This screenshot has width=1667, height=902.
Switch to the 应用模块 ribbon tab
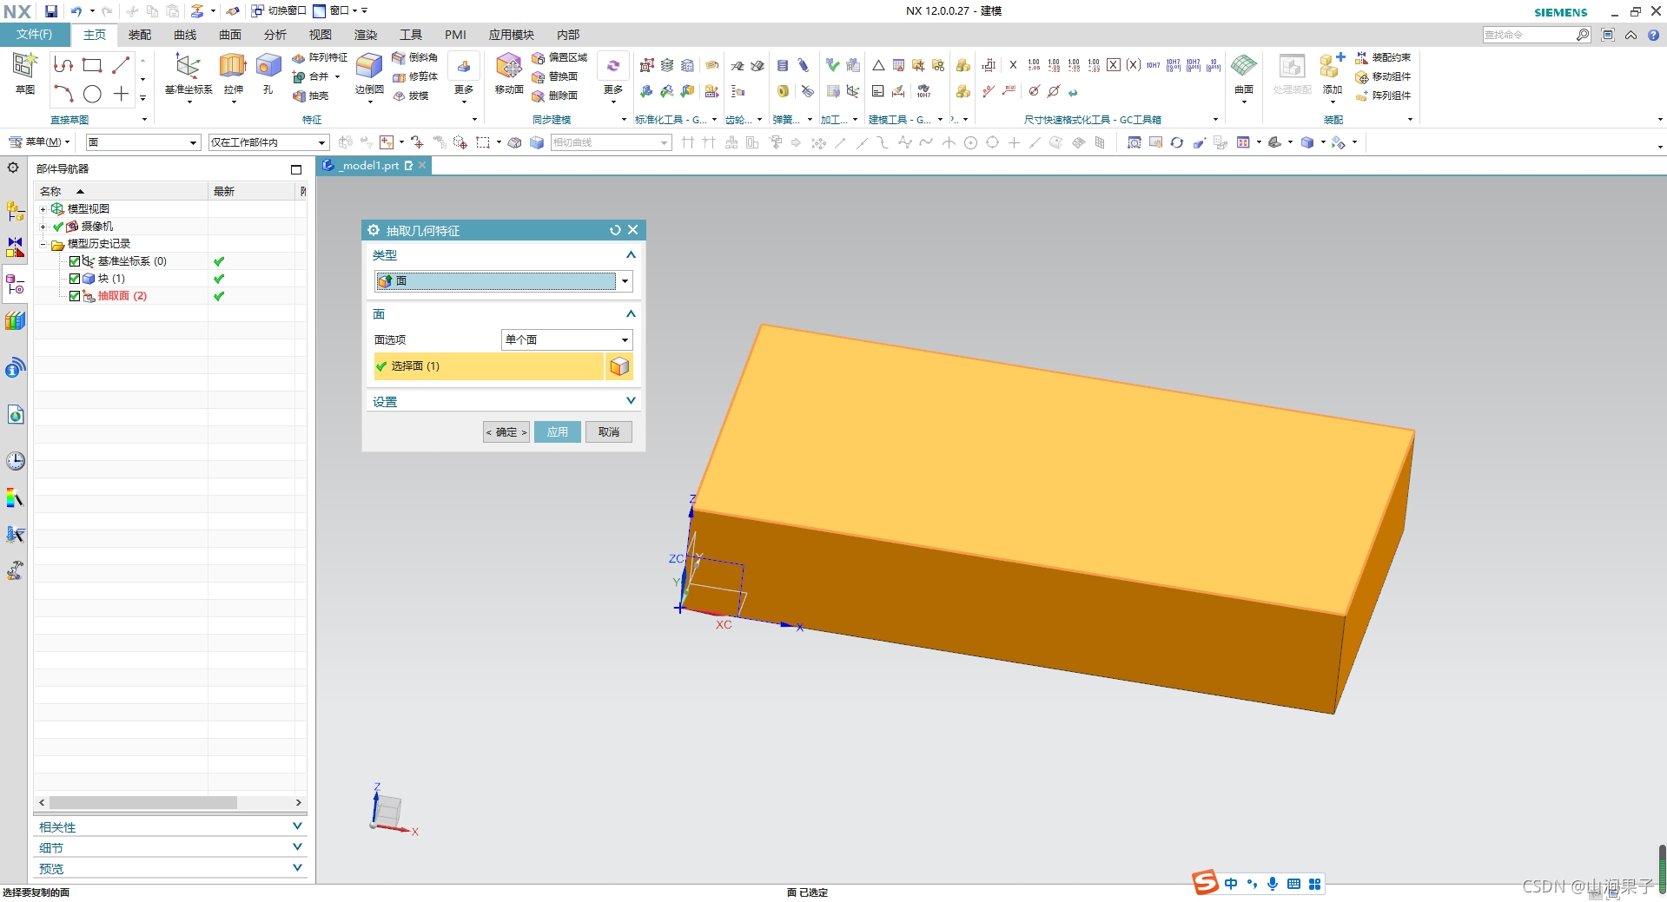coord(511,35)
